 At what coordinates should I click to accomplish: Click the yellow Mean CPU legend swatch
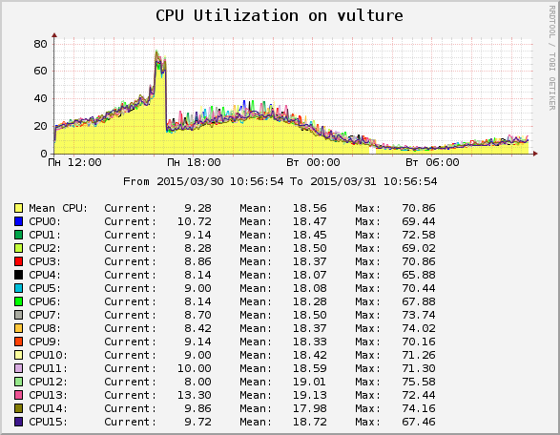tap(18, 208)
